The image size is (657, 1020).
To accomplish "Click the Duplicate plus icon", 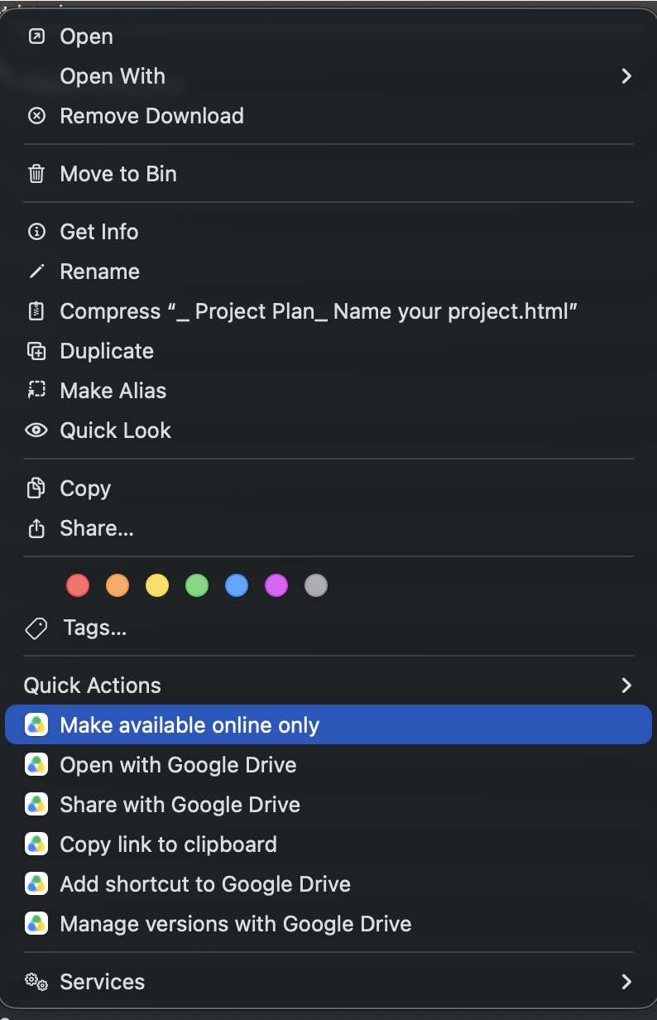I will pyautogui.click(x=36, y=351).
